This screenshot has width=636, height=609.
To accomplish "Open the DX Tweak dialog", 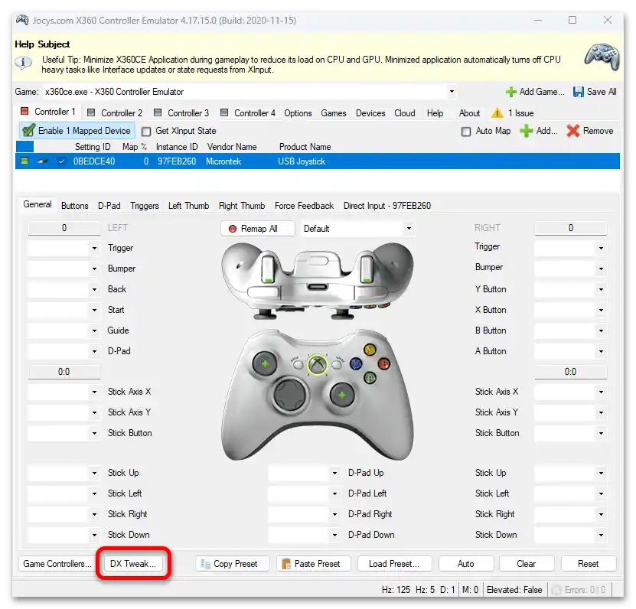I will coord(132,563).
